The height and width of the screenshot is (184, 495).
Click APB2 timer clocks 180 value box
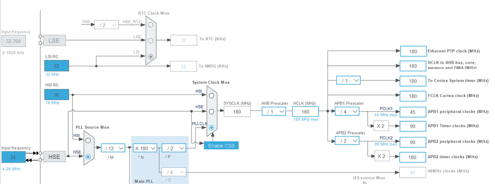[413, 157]
